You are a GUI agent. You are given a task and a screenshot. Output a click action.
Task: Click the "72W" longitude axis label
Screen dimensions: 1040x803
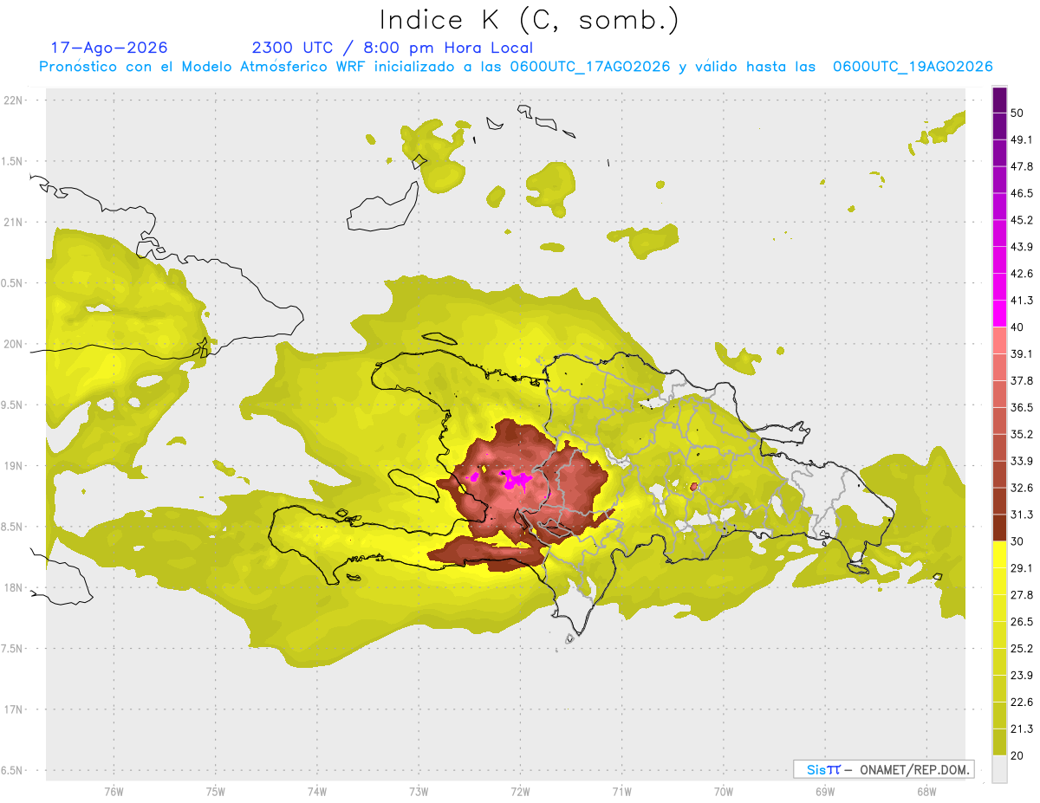520,792
